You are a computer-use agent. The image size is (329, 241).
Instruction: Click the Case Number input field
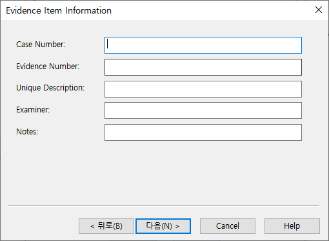coord(203,45)
